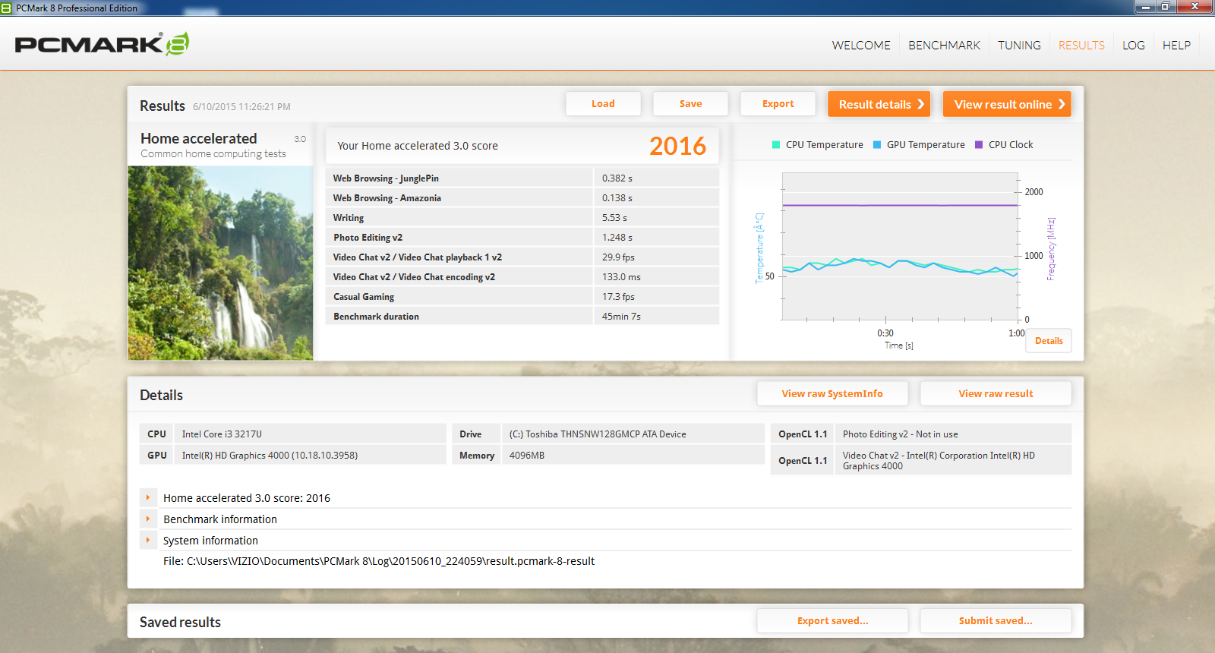
Task: Click the waterfall benchmark thumbnail
Action: tap(220, 263)
